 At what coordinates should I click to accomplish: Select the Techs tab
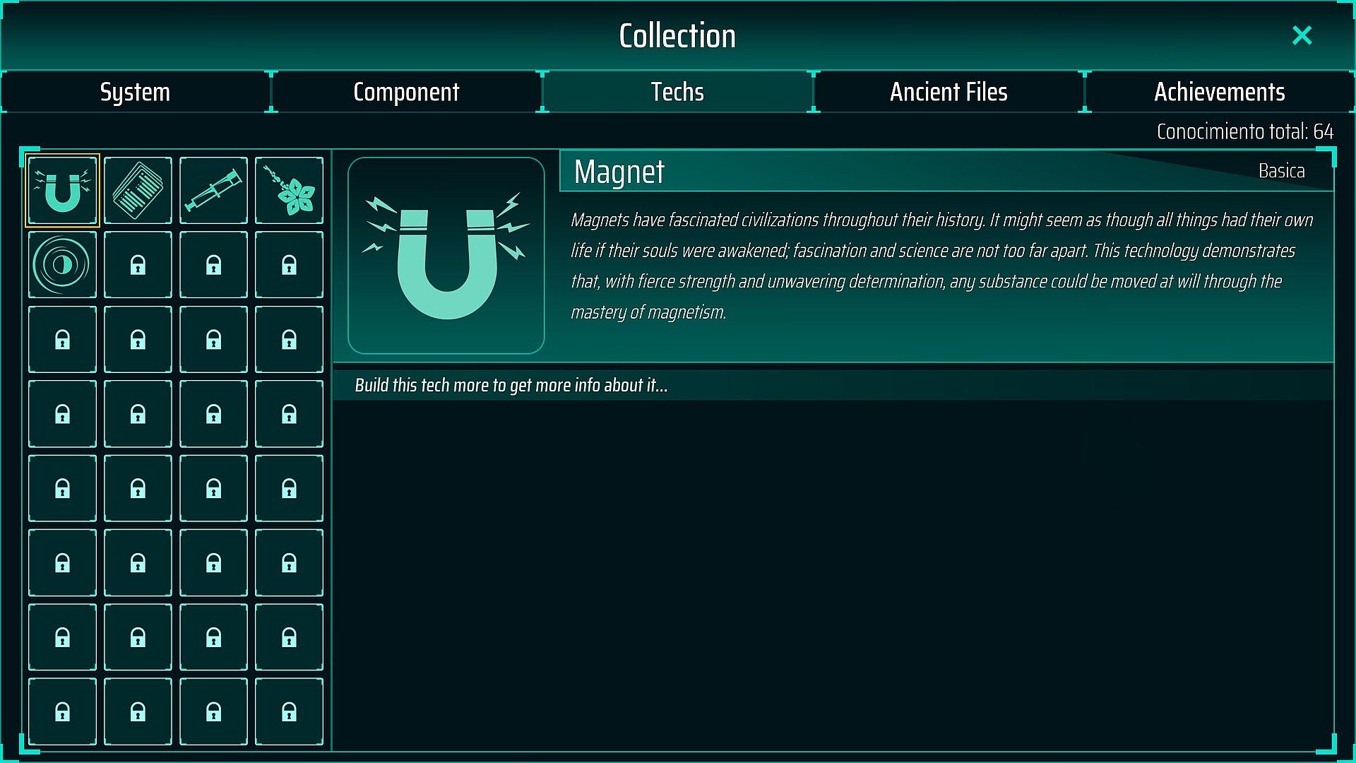(677, 92)
